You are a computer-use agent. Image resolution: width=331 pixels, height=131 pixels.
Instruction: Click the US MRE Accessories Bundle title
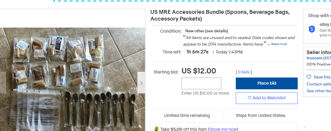(220, 16)
